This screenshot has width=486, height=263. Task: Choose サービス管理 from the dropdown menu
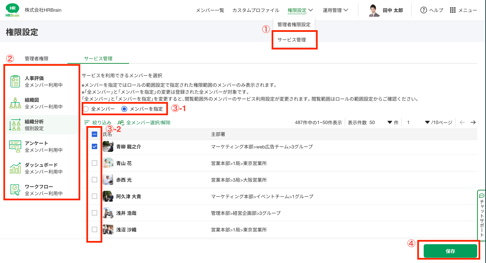(292, 40)
